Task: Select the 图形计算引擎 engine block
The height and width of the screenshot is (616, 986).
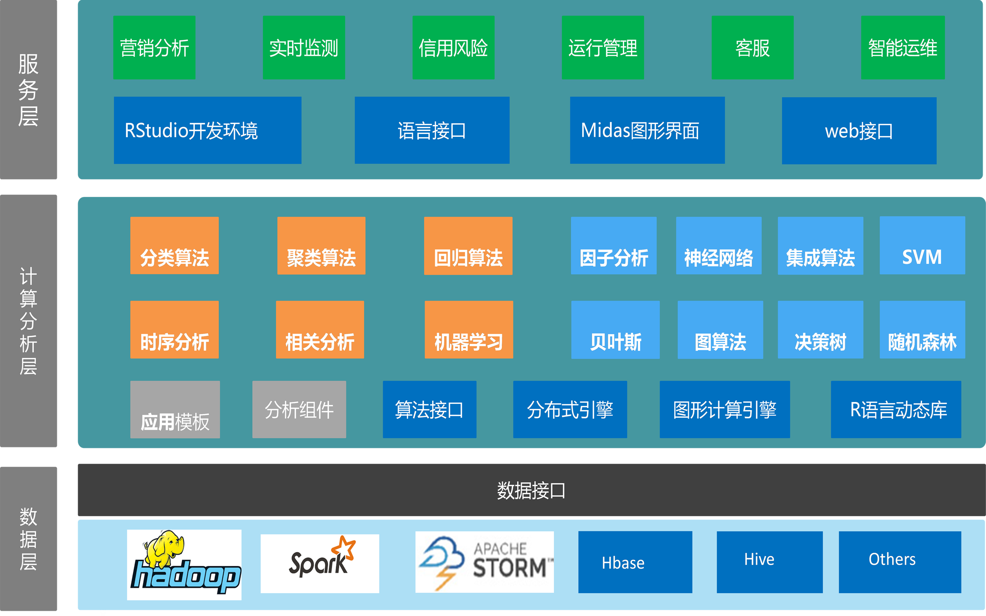Action: pos(725,410)
